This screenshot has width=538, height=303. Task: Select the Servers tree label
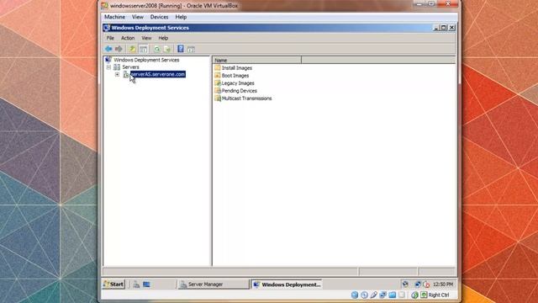(130, 67)
